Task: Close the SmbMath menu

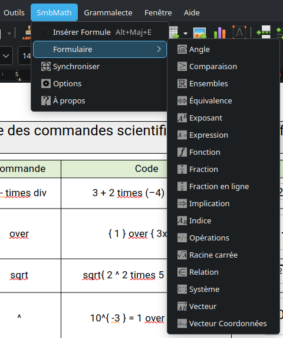Action: pyautogui.click(x=54, y=13)
